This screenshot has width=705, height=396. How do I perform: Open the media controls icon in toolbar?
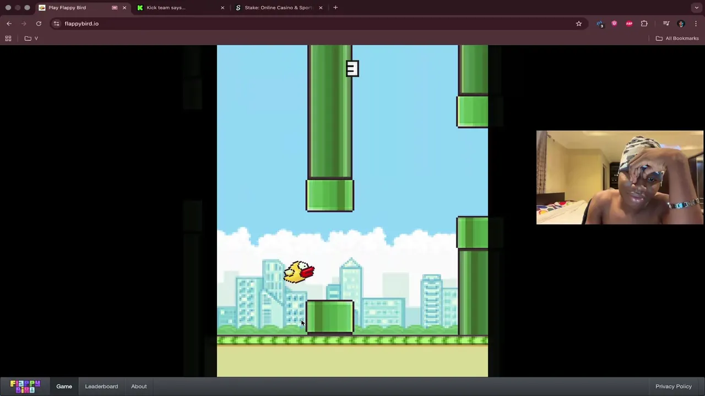pyautogui.click(x=666, y=24)
